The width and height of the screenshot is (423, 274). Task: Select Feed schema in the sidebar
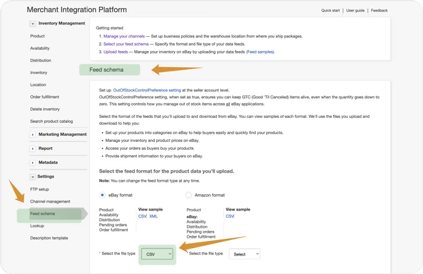point(42,214)
